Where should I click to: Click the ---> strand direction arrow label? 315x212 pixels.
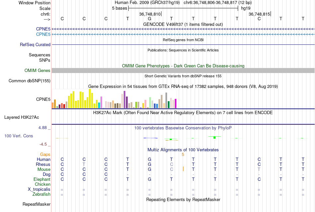tap(47, 19)
